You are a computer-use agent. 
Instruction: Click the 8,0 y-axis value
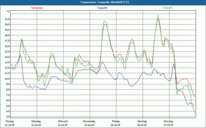(8, 89)
